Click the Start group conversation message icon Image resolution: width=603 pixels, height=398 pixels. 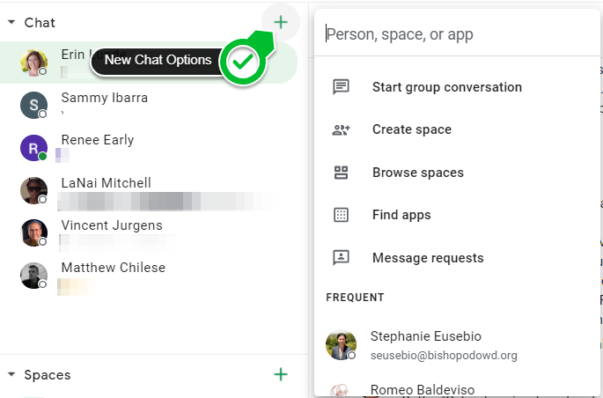(341, 87)
